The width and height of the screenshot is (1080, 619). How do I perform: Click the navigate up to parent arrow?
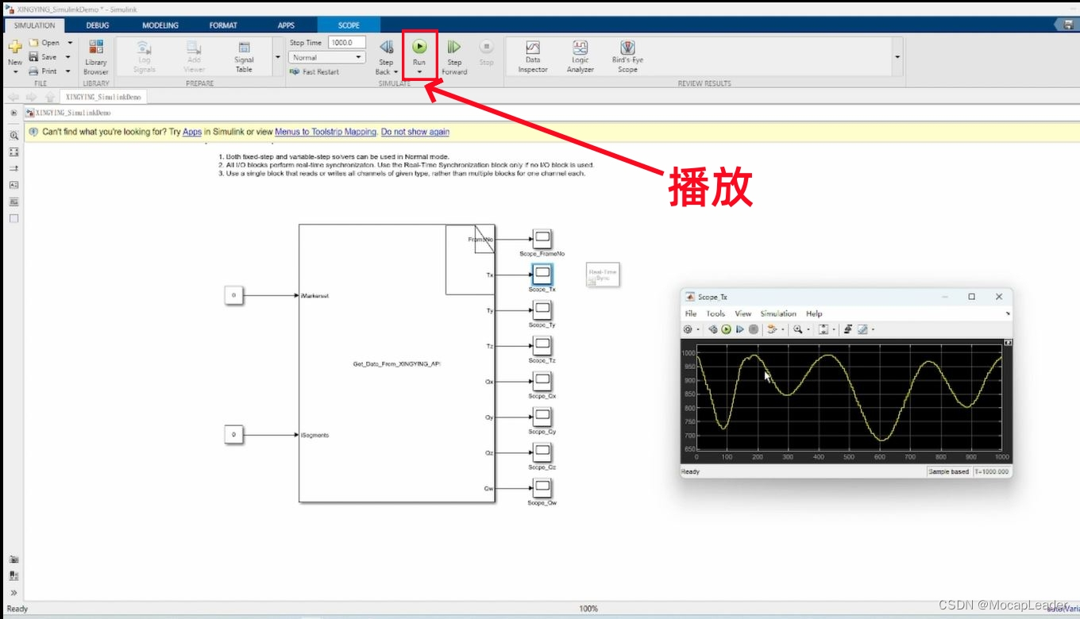(49, 97)
